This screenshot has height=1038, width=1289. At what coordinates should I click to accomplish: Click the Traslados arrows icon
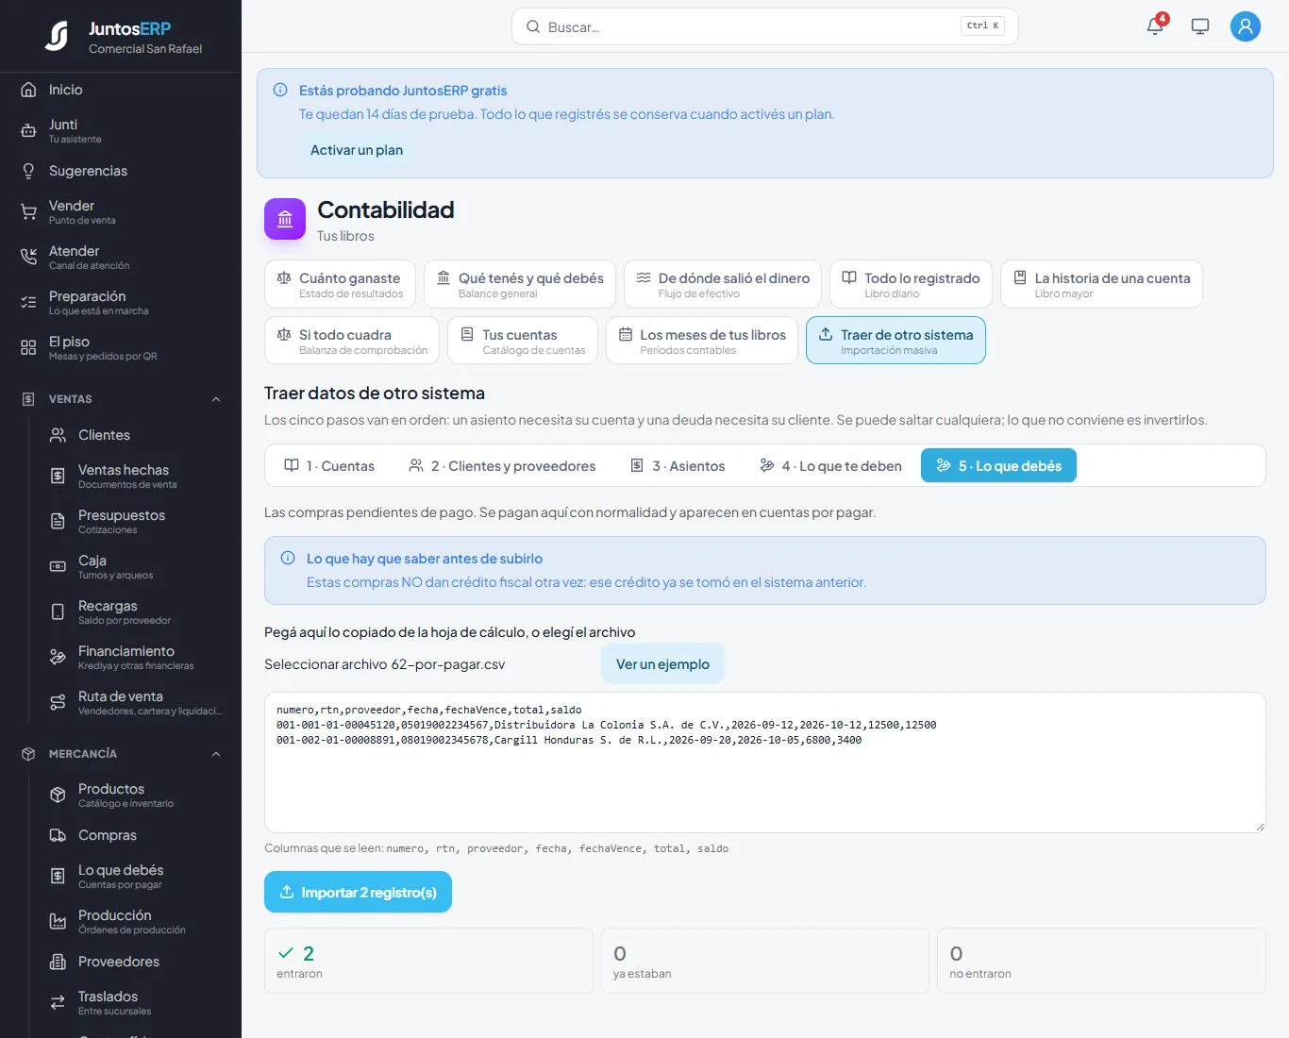coord(58,1002)
